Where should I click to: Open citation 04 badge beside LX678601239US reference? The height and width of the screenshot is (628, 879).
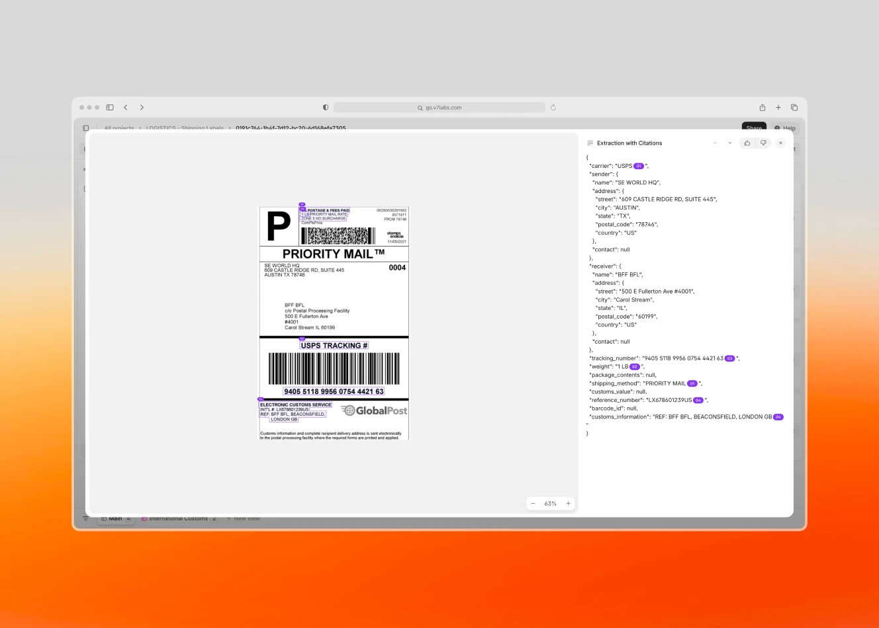click(x=698, y=400)
